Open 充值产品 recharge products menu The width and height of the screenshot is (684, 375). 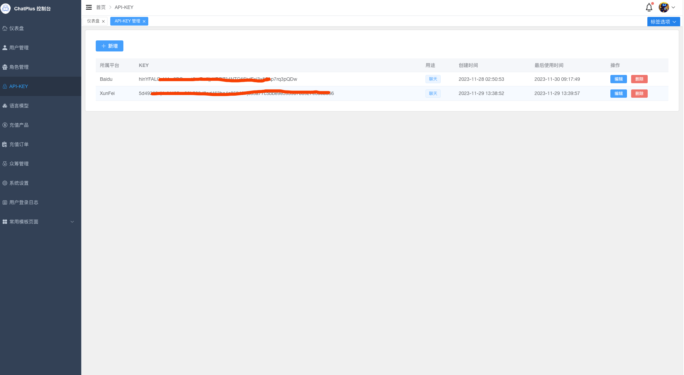[x=19, y=125]
